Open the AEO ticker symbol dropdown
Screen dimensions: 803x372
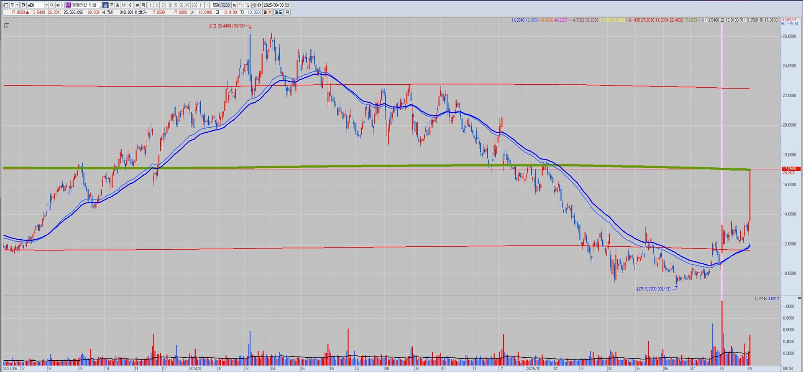pyautogui.click(x=46, y=5)
